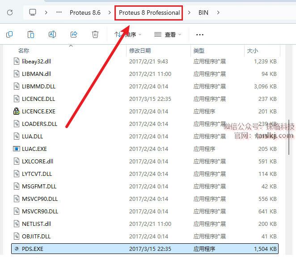Click the LICENCE.EXE padlock icon
The image size is (296, 258).
[17, 112]
